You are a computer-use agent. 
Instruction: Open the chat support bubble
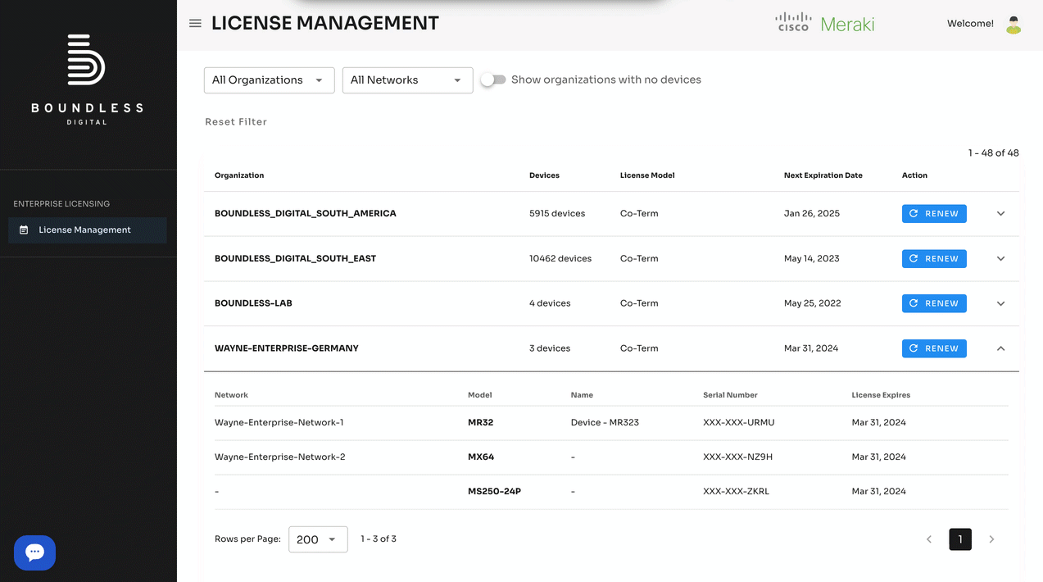(x=34, y=552)
